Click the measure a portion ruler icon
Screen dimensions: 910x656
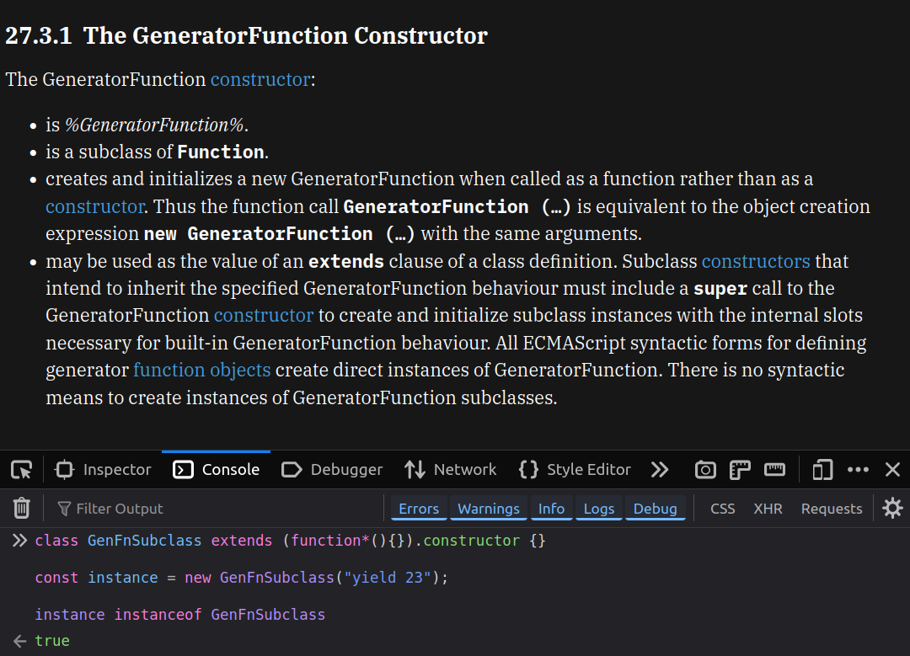pyautogui.click(x=774, y=470)
